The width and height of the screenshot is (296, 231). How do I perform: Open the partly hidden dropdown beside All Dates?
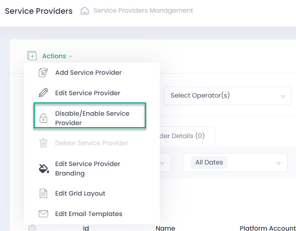click(165, 163)
